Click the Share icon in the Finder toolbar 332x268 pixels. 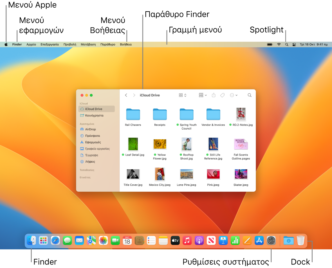214,95
